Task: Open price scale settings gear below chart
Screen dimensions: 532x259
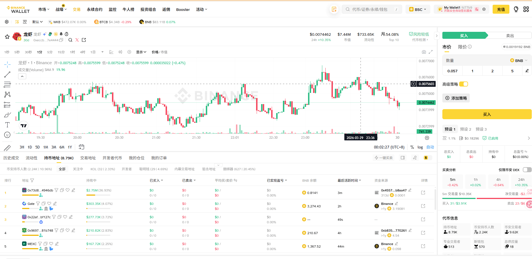Action: click(427, 138)
